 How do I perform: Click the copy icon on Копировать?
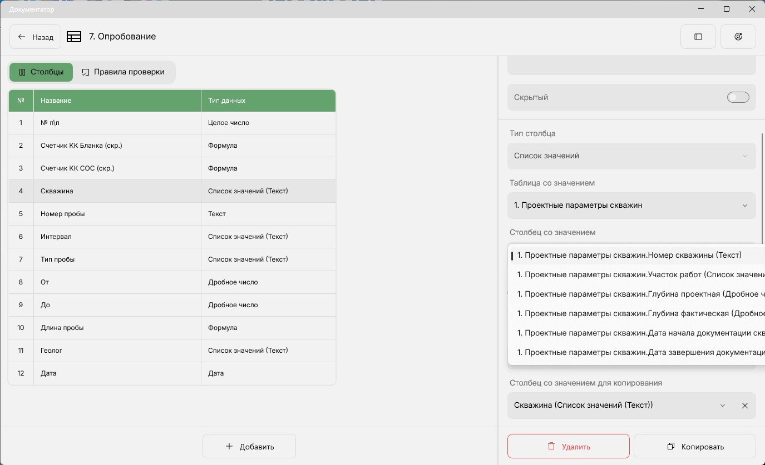click(x=671, y=446)
